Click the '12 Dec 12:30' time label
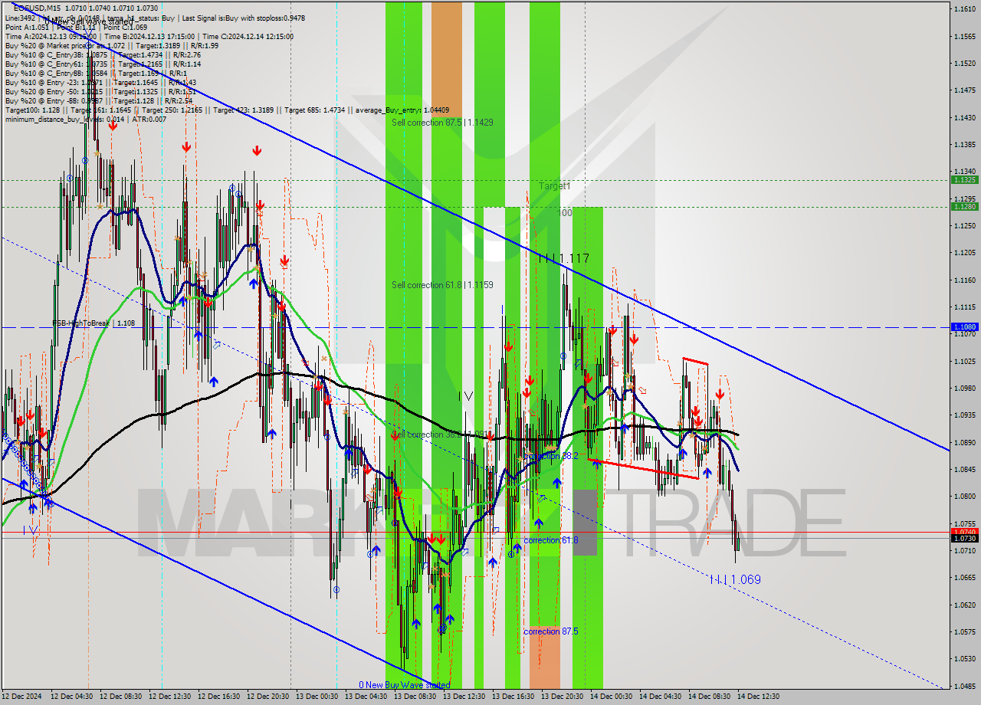 170,697
